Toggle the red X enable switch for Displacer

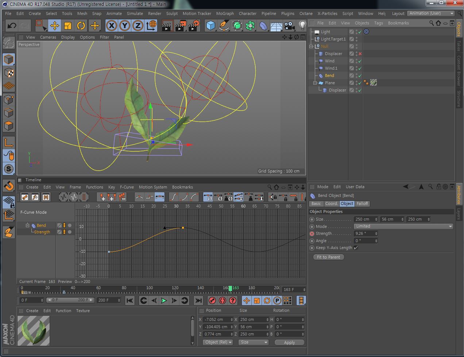pyautogui.click(x=360, y=54)
